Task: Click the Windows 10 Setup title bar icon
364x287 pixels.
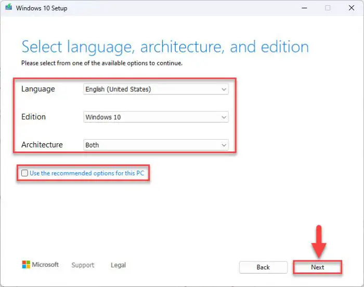Action: [x=9, y=7]
